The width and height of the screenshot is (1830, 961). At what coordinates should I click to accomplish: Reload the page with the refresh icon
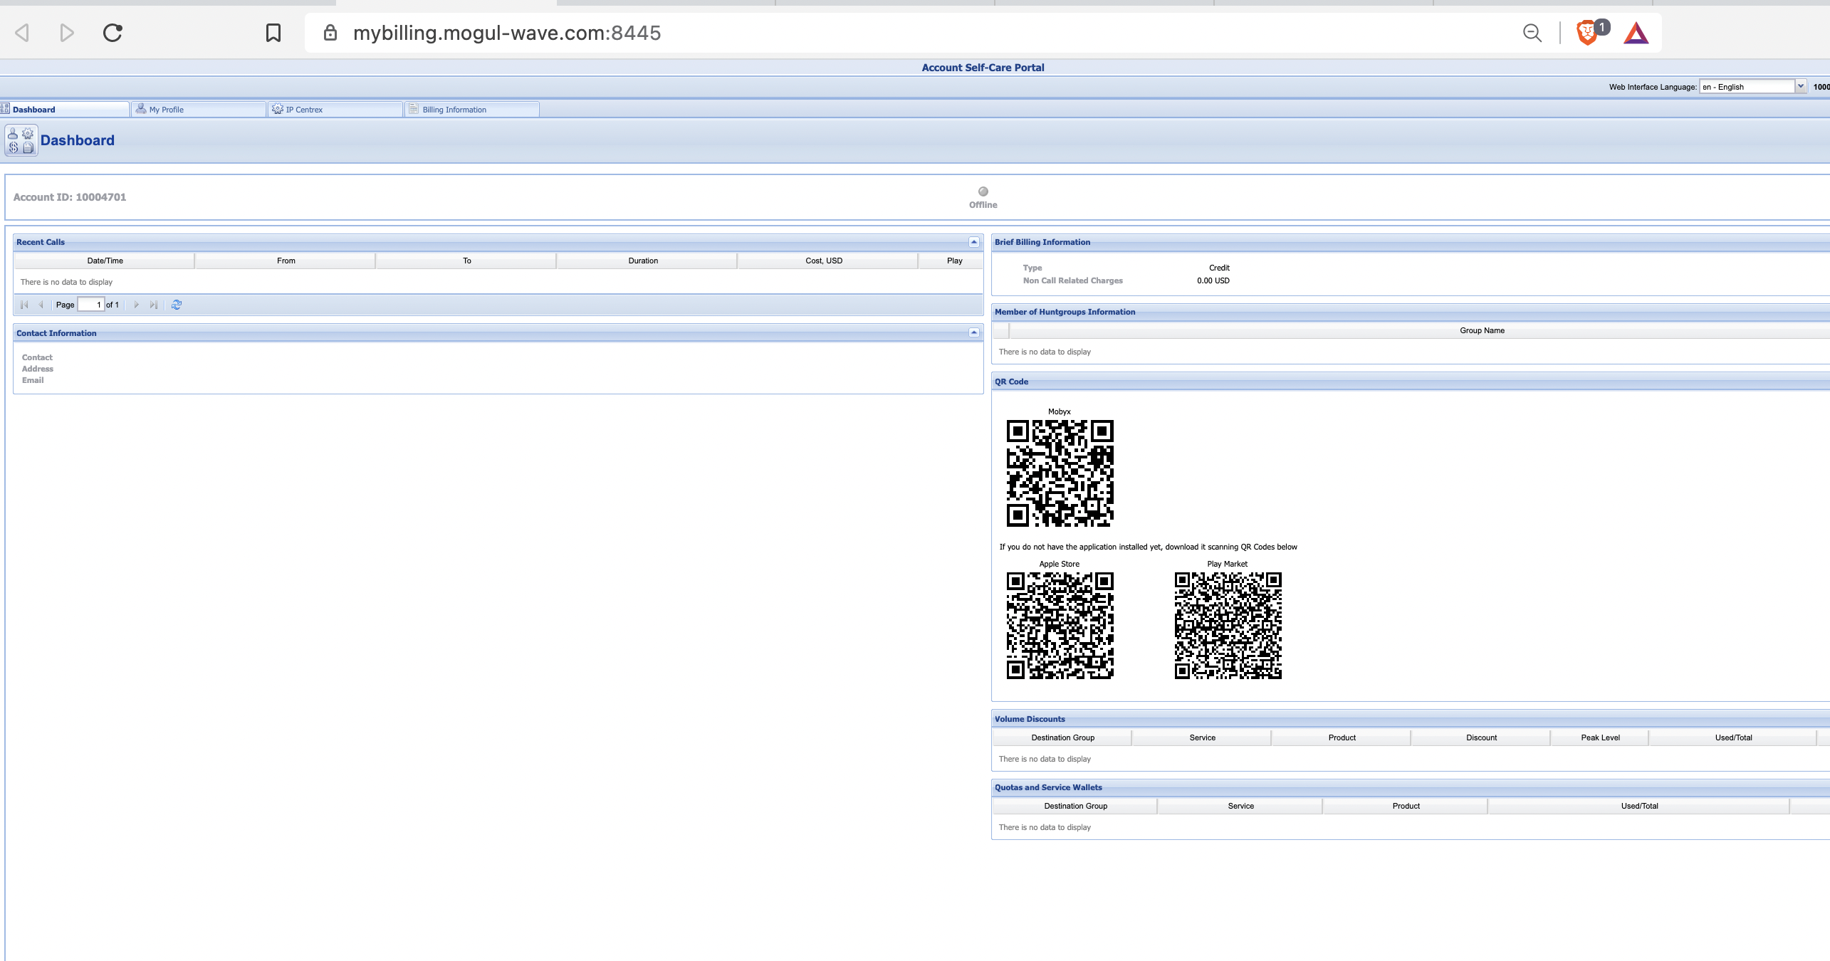pyautogui.click(x=113, y=33)
